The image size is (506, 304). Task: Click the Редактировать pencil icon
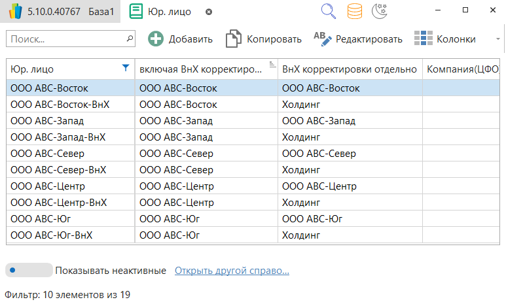[x=323, y=39]
